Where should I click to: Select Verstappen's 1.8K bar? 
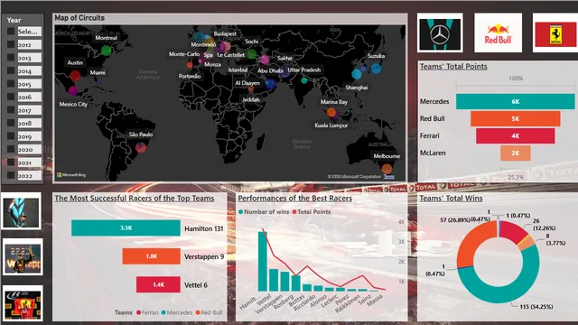click(152, 256)
